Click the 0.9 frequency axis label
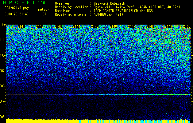This screenshot has height=123, width=193. point(2,71)
